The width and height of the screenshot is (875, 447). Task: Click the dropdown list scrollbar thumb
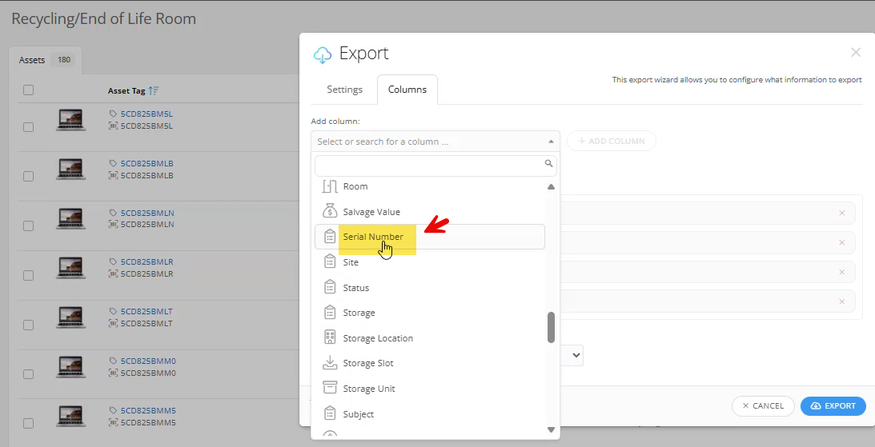click(551, 327)
